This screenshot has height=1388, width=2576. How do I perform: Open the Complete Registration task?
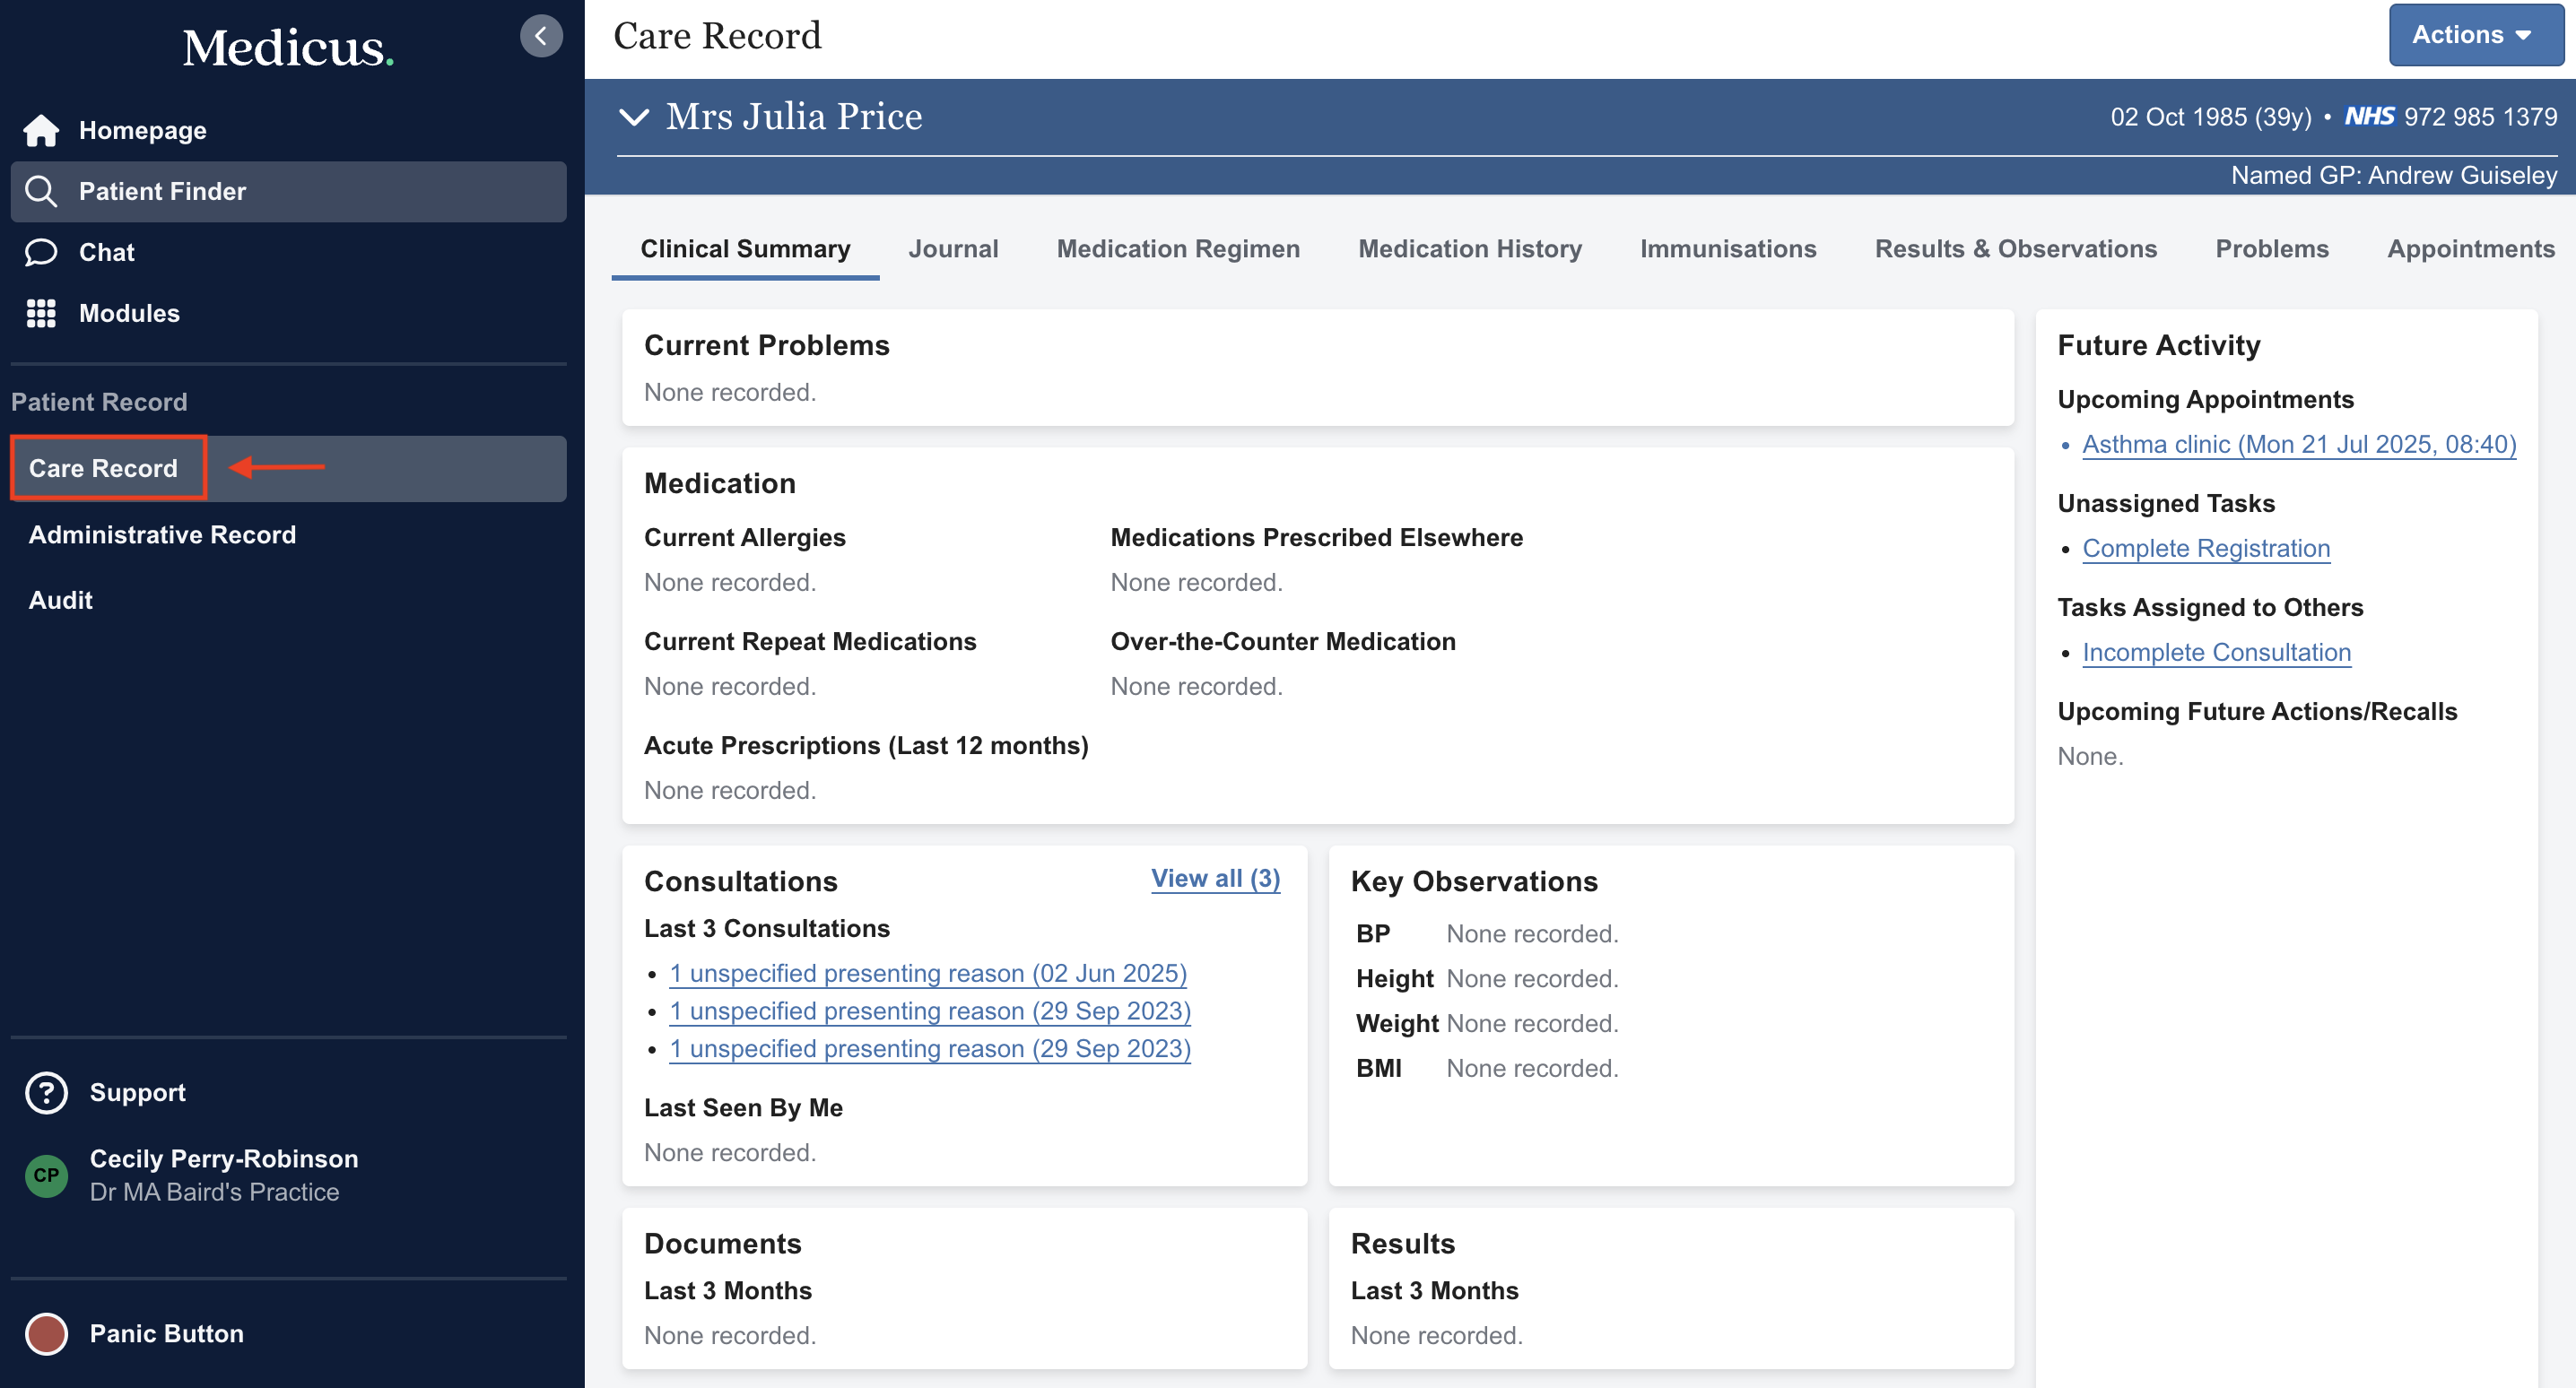(x=2205, y=549)
